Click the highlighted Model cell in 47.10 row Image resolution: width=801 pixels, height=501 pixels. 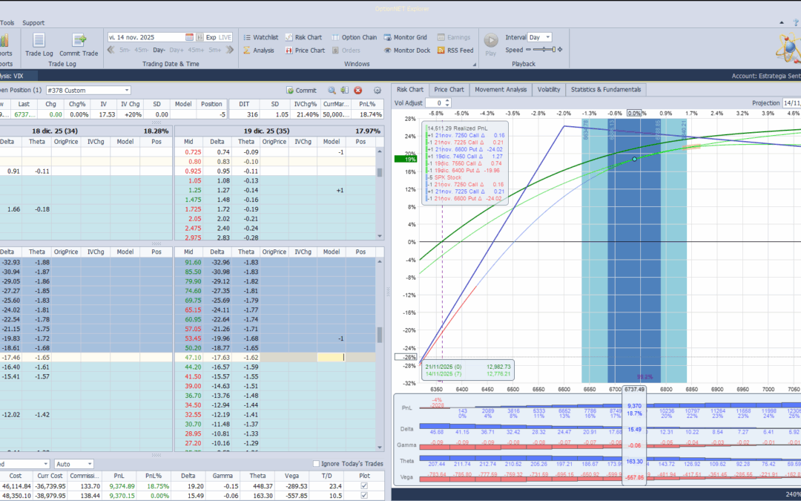point(331,357)
